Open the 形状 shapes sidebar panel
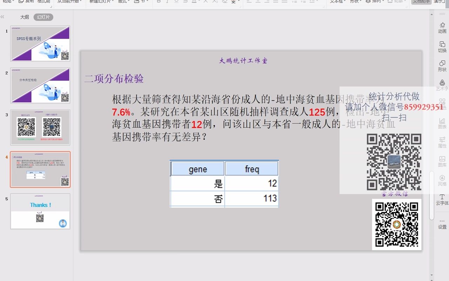Screen dimensions: 449x281 442,66
